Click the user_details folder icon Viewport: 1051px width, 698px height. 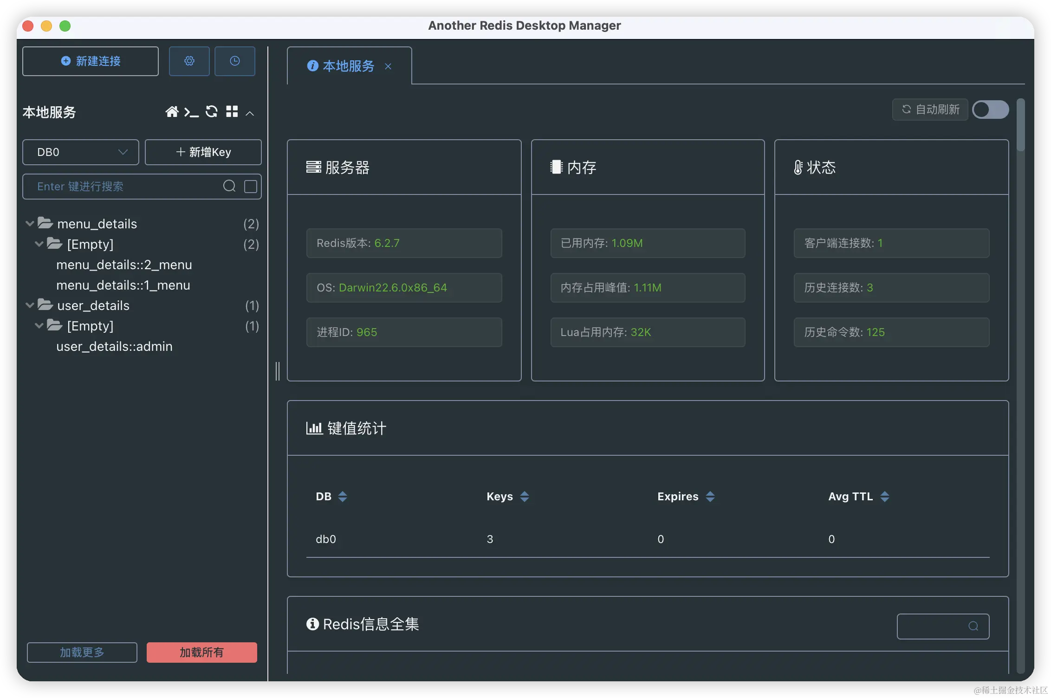45,305
